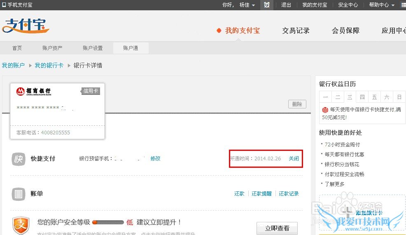The width and height of the screenshot is (406, 235).
Task: Expand the 帮助中心 dropdown
Action: (382, 5)
